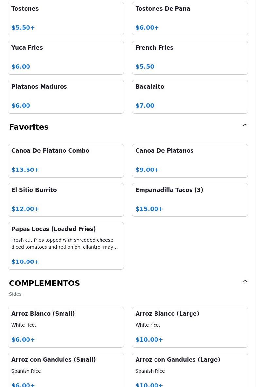Select Platanos Maduros menu item
This screenshot has height=387, width=256.
(x=66, y=97)
